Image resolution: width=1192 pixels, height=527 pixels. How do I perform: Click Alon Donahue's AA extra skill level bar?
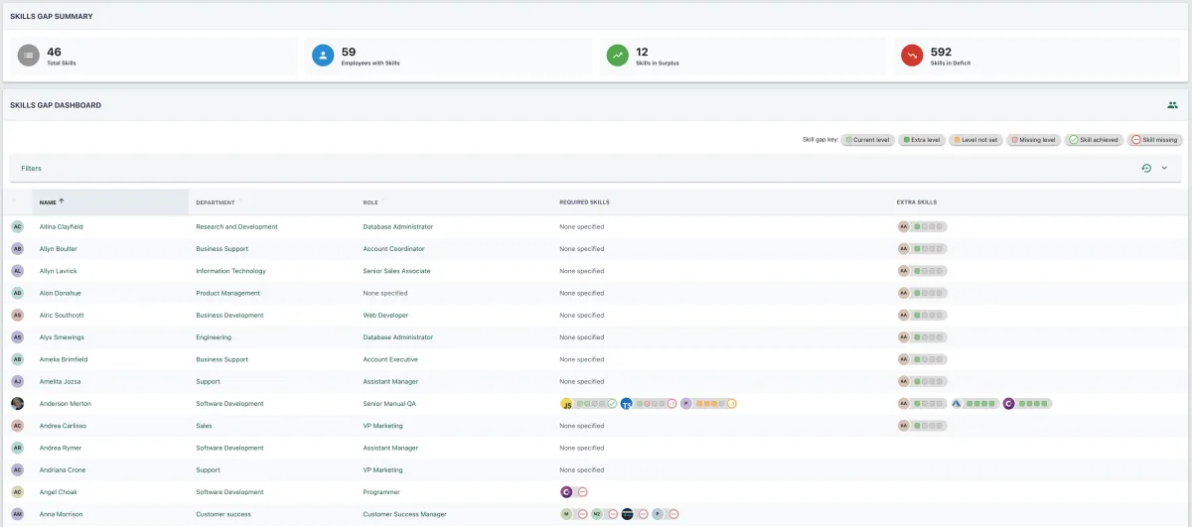(929, 293)
